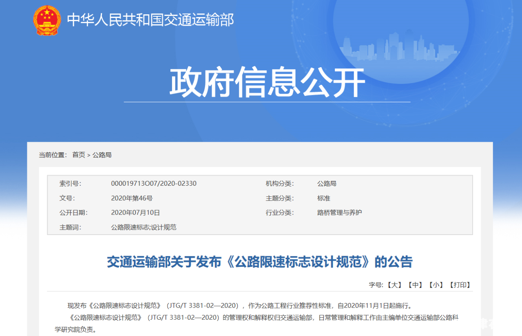Click the 主题分类 value 标准
Viewport: 522px width, 336px height.
click(x=324, y=198)
